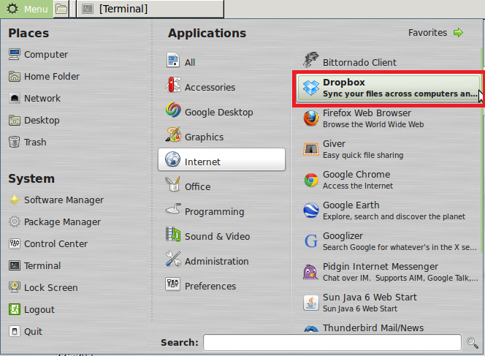
Task: Click the folder icon in the top panel
Action: 61,9
